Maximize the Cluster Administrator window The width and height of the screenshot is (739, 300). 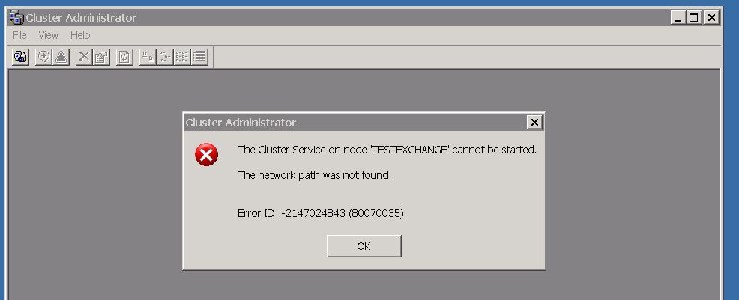pos(693,18)
